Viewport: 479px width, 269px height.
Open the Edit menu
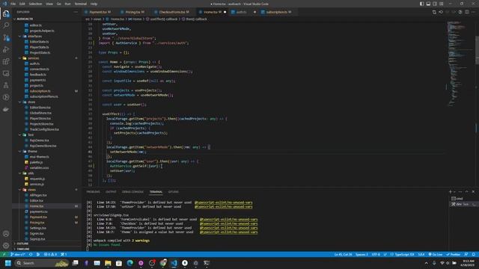click(22, 4)
